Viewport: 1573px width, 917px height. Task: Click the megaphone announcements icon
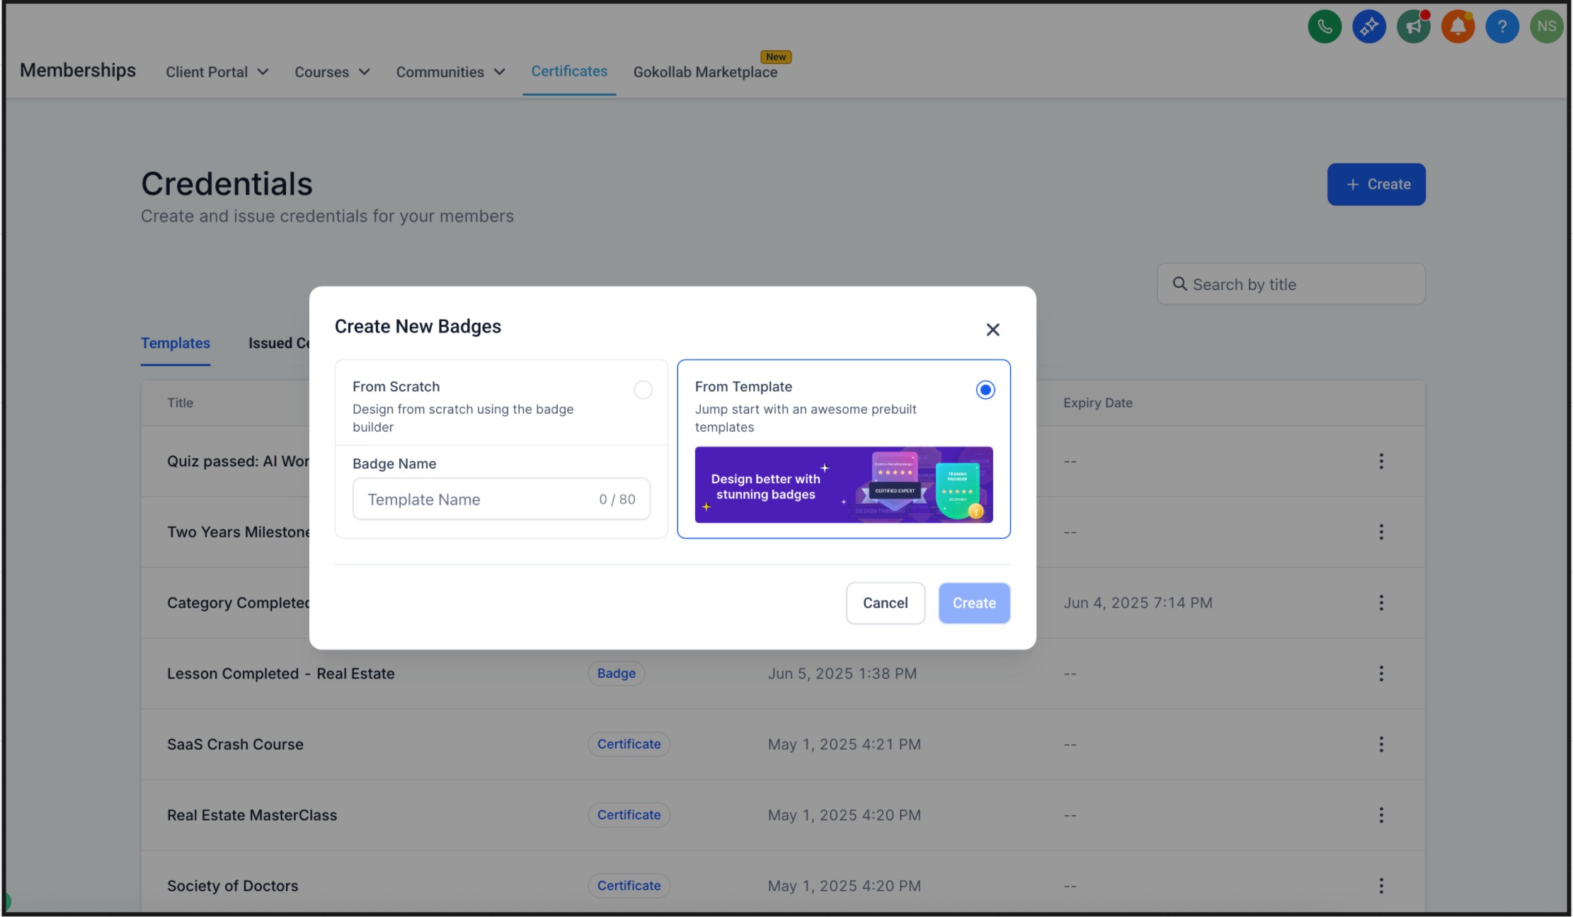(1414, 27)
